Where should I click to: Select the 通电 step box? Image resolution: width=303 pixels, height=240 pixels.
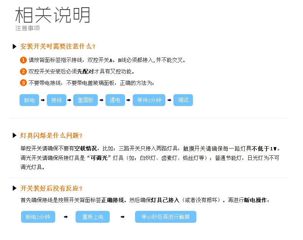(x=115, y=100)
